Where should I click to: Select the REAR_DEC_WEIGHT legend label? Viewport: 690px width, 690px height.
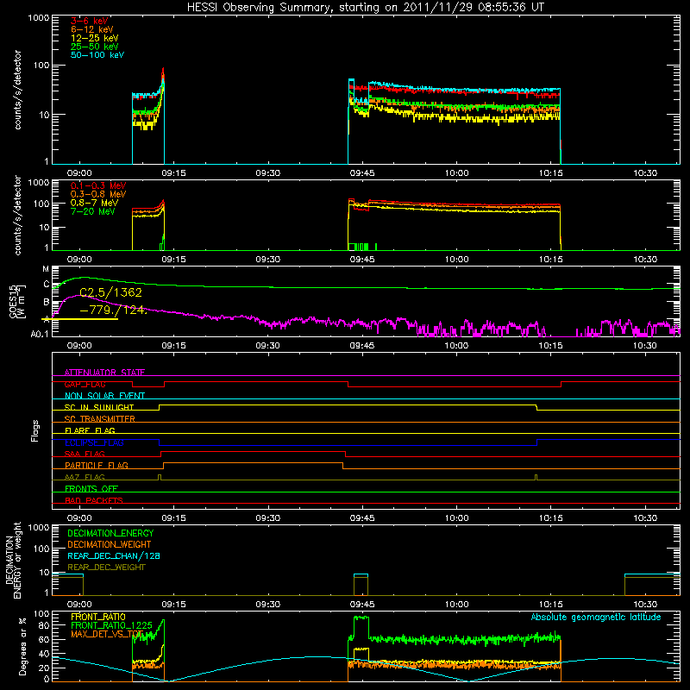(106, 568)
